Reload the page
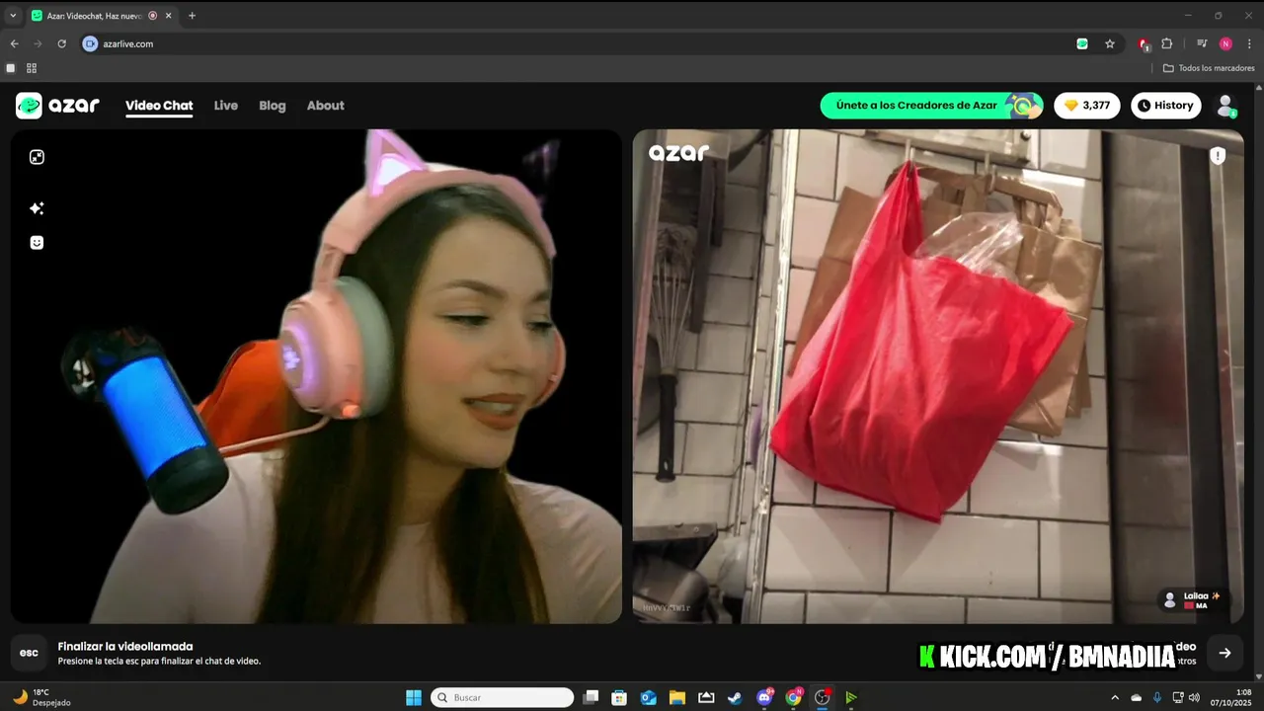 pyautogui.click(x=61, y=43)
